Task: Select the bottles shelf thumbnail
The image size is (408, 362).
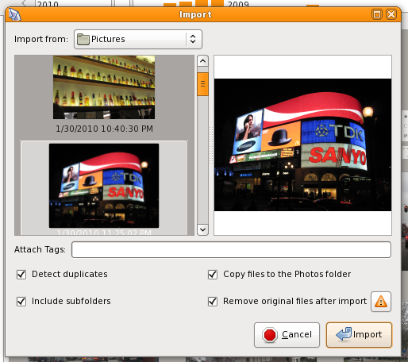Action: tap(104, 87)
